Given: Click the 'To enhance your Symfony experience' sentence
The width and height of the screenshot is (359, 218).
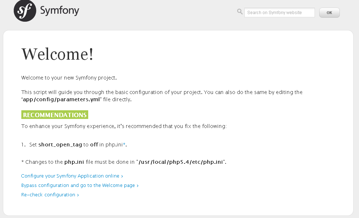Looking at the screenshot, I should (x=124, y=126).
